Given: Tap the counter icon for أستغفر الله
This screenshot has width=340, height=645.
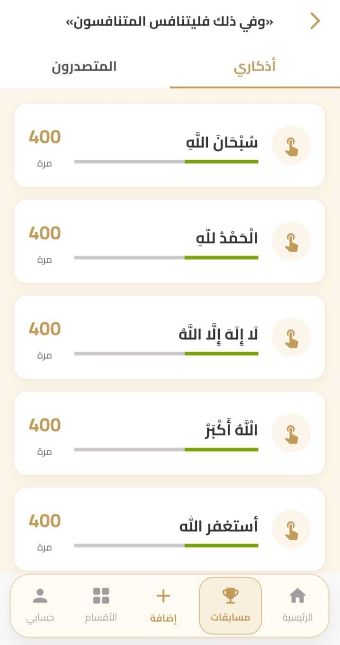Looking at the screenshot, I should (291, 529).
